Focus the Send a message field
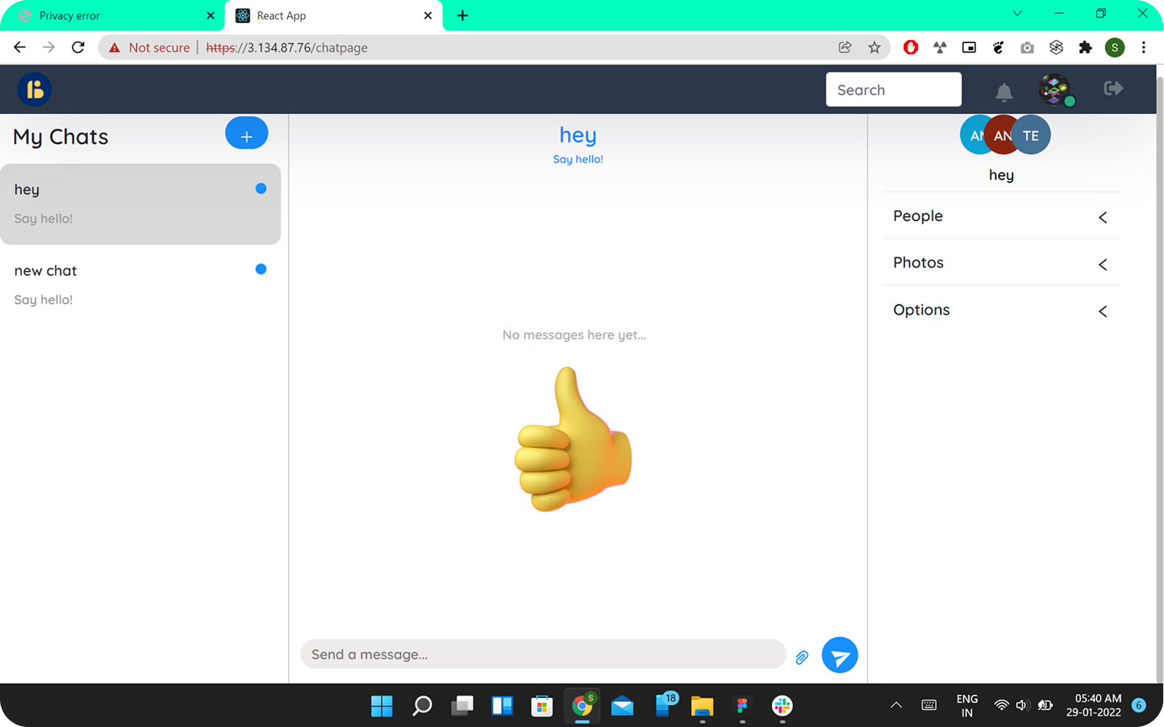This screenshot has width=1164, height=727. 543,654
